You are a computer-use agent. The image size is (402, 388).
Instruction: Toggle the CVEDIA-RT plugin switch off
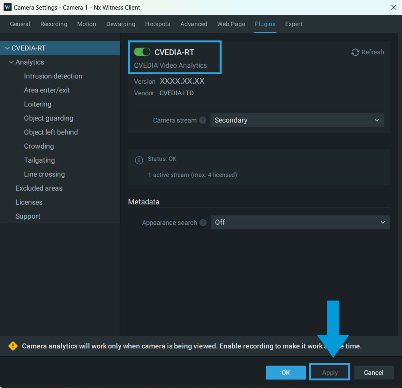(x=142, y=52)
